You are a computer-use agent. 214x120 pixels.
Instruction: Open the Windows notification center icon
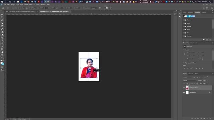pos(210,2)
